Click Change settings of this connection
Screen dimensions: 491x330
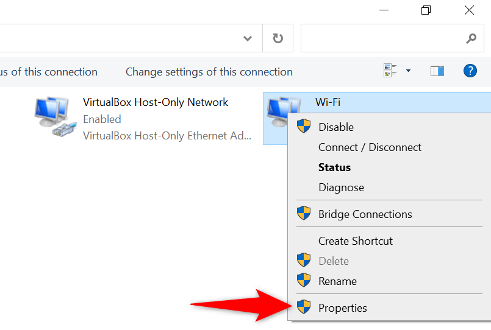point(209,72)
